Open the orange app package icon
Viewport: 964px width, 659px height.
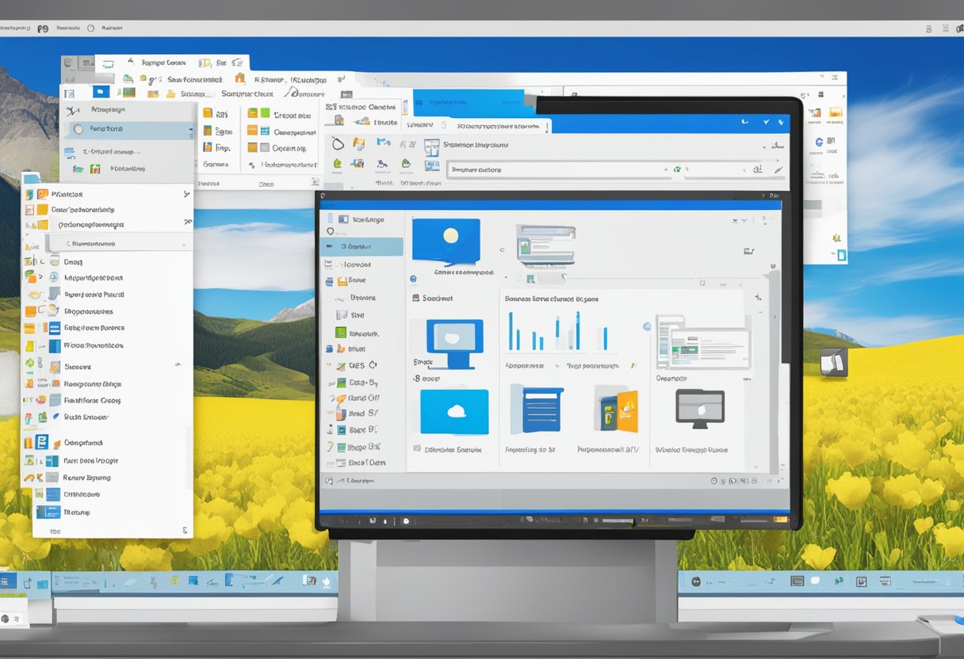[615, 409]
